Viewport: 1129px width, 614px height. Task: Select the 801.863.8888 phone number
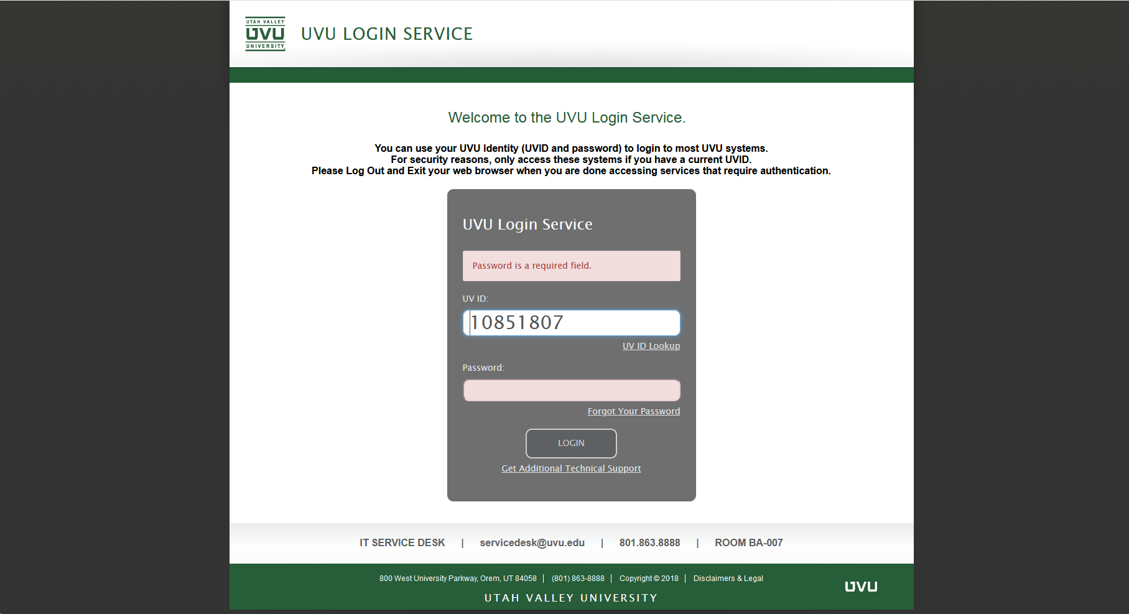(649, 542)
